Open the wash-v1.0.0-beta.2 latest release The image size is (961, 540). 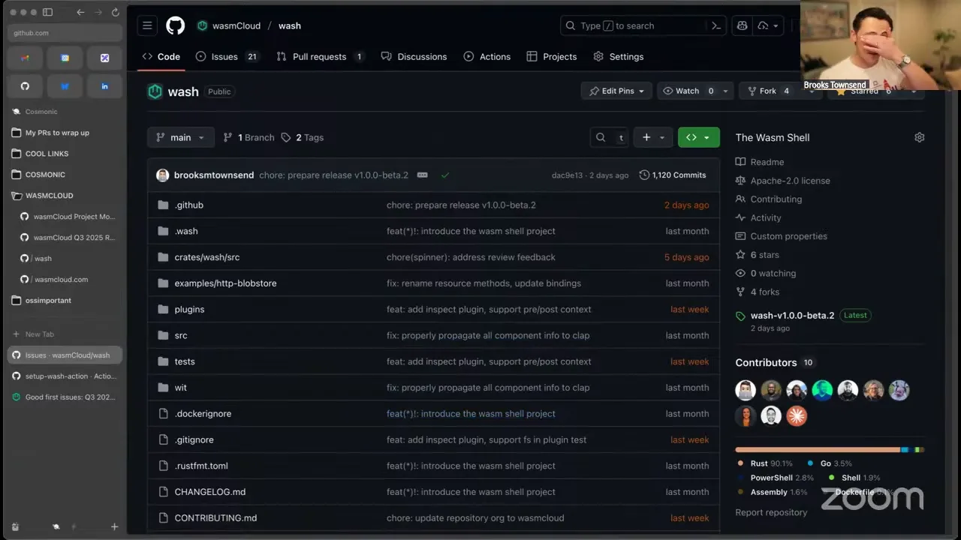coord(792,316)
